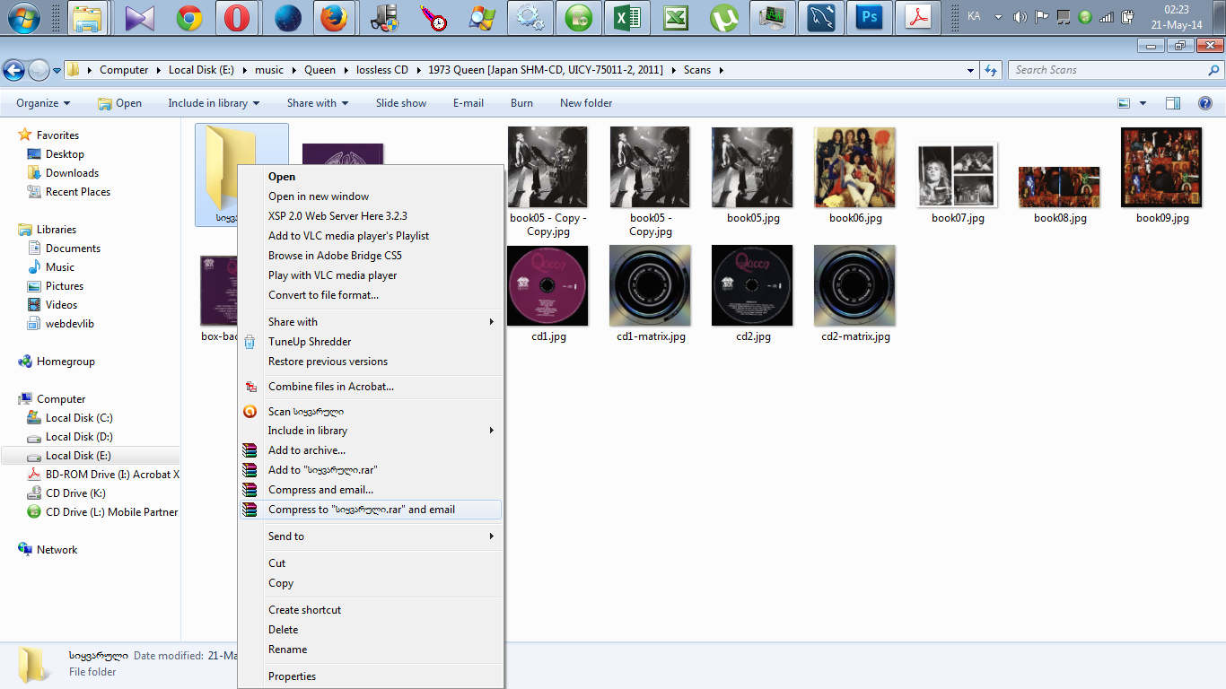Expand the Organize menu
The width and height of the screenshot is (1226, 689).
click(x=43, y=103)
